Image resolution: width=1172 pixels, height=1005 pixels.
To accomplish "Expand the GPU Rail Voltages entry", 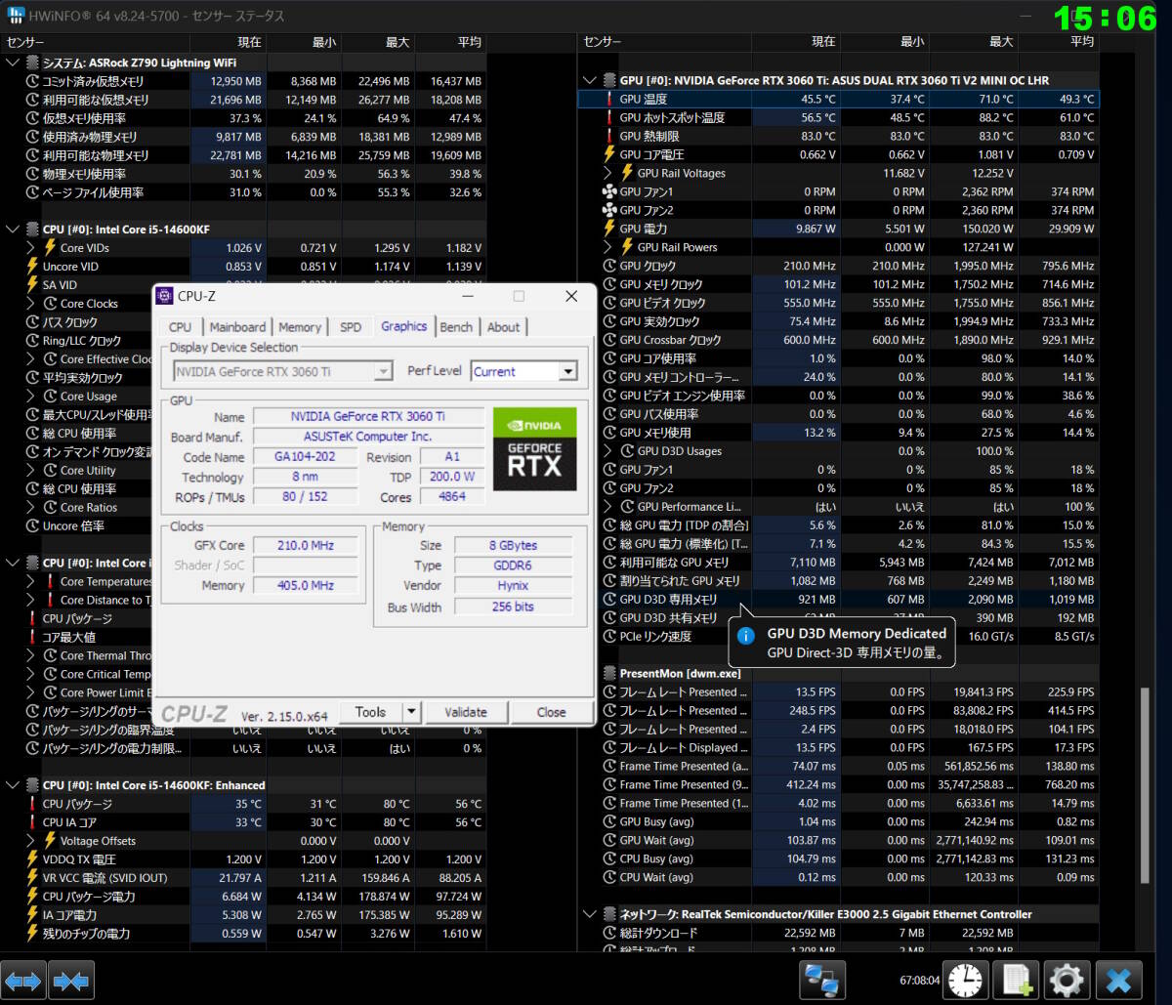I will click(607, 173).
